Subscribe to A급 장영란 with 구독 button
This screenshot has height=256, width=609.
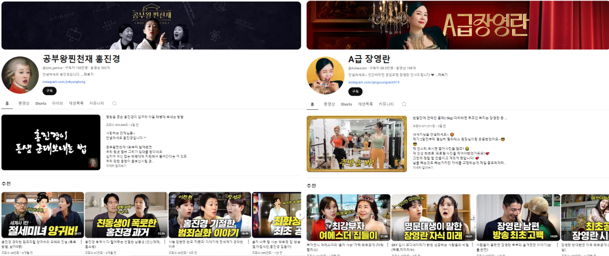pyautogui.click(x=355, y=92)
